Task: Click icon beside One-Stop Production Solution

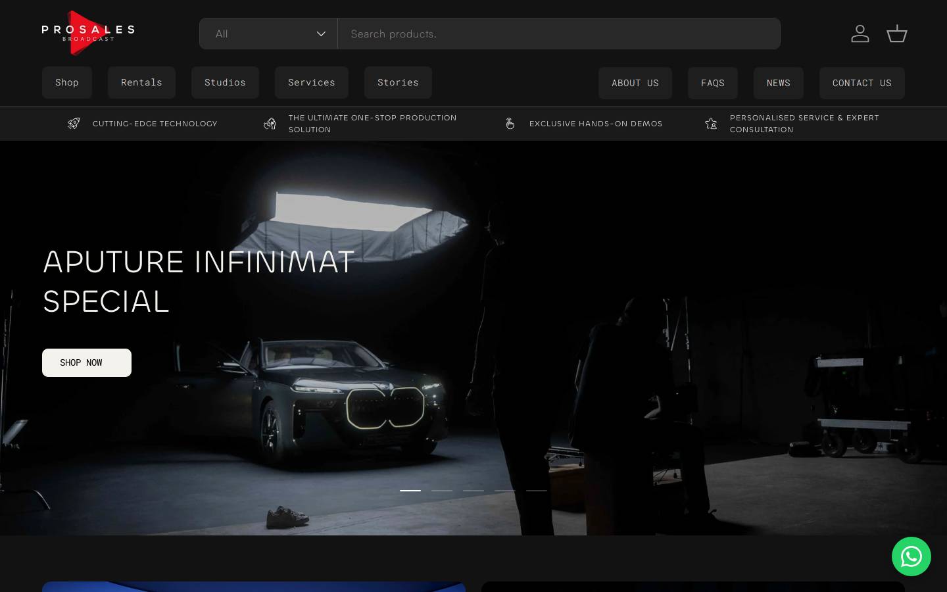Action: pyautogui.click(x=270, y=123)
